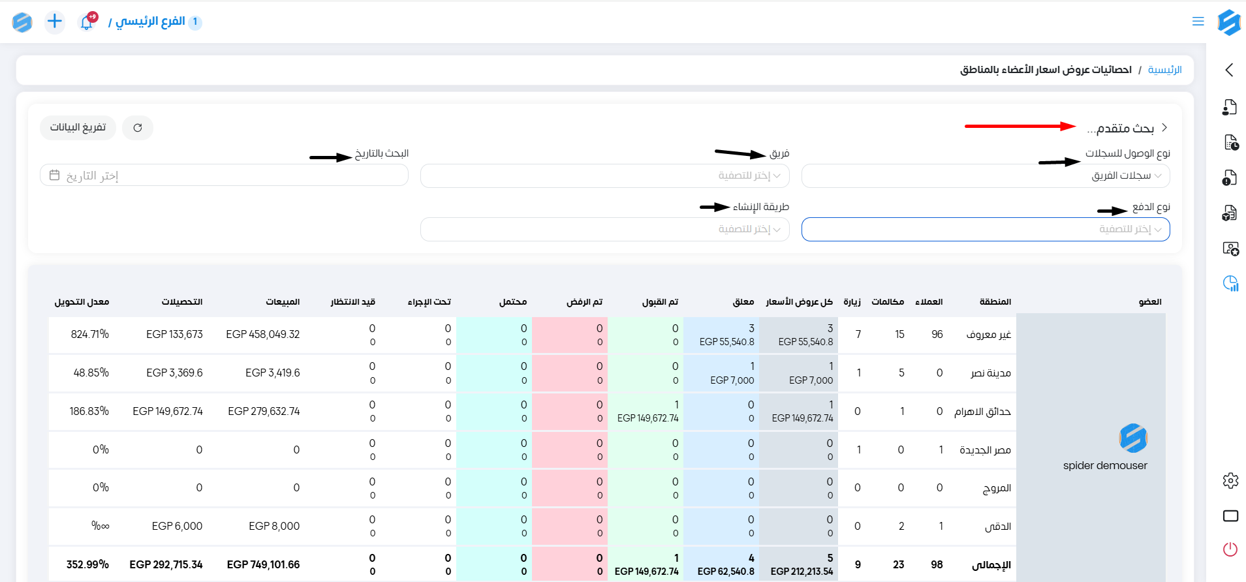This screenshot has height=582, width=1246.
Task: Click the sidebar back arrow icon
Action: [1230, 70]
